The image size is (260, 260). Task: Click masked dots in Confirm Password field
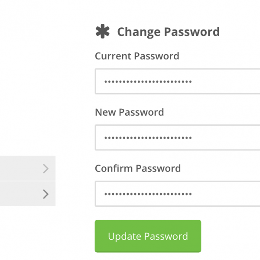click(148, 193)
